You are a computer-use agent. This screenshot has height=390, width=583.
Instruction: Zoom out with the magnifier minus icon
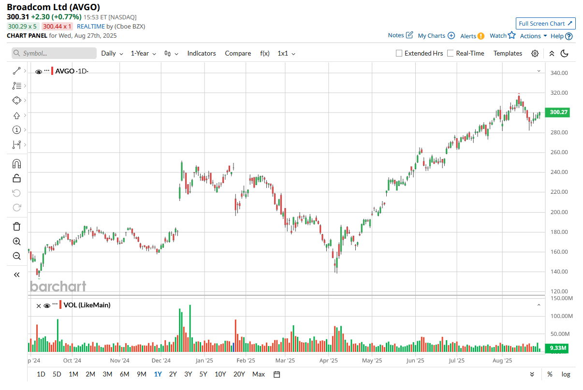point(16,256)
